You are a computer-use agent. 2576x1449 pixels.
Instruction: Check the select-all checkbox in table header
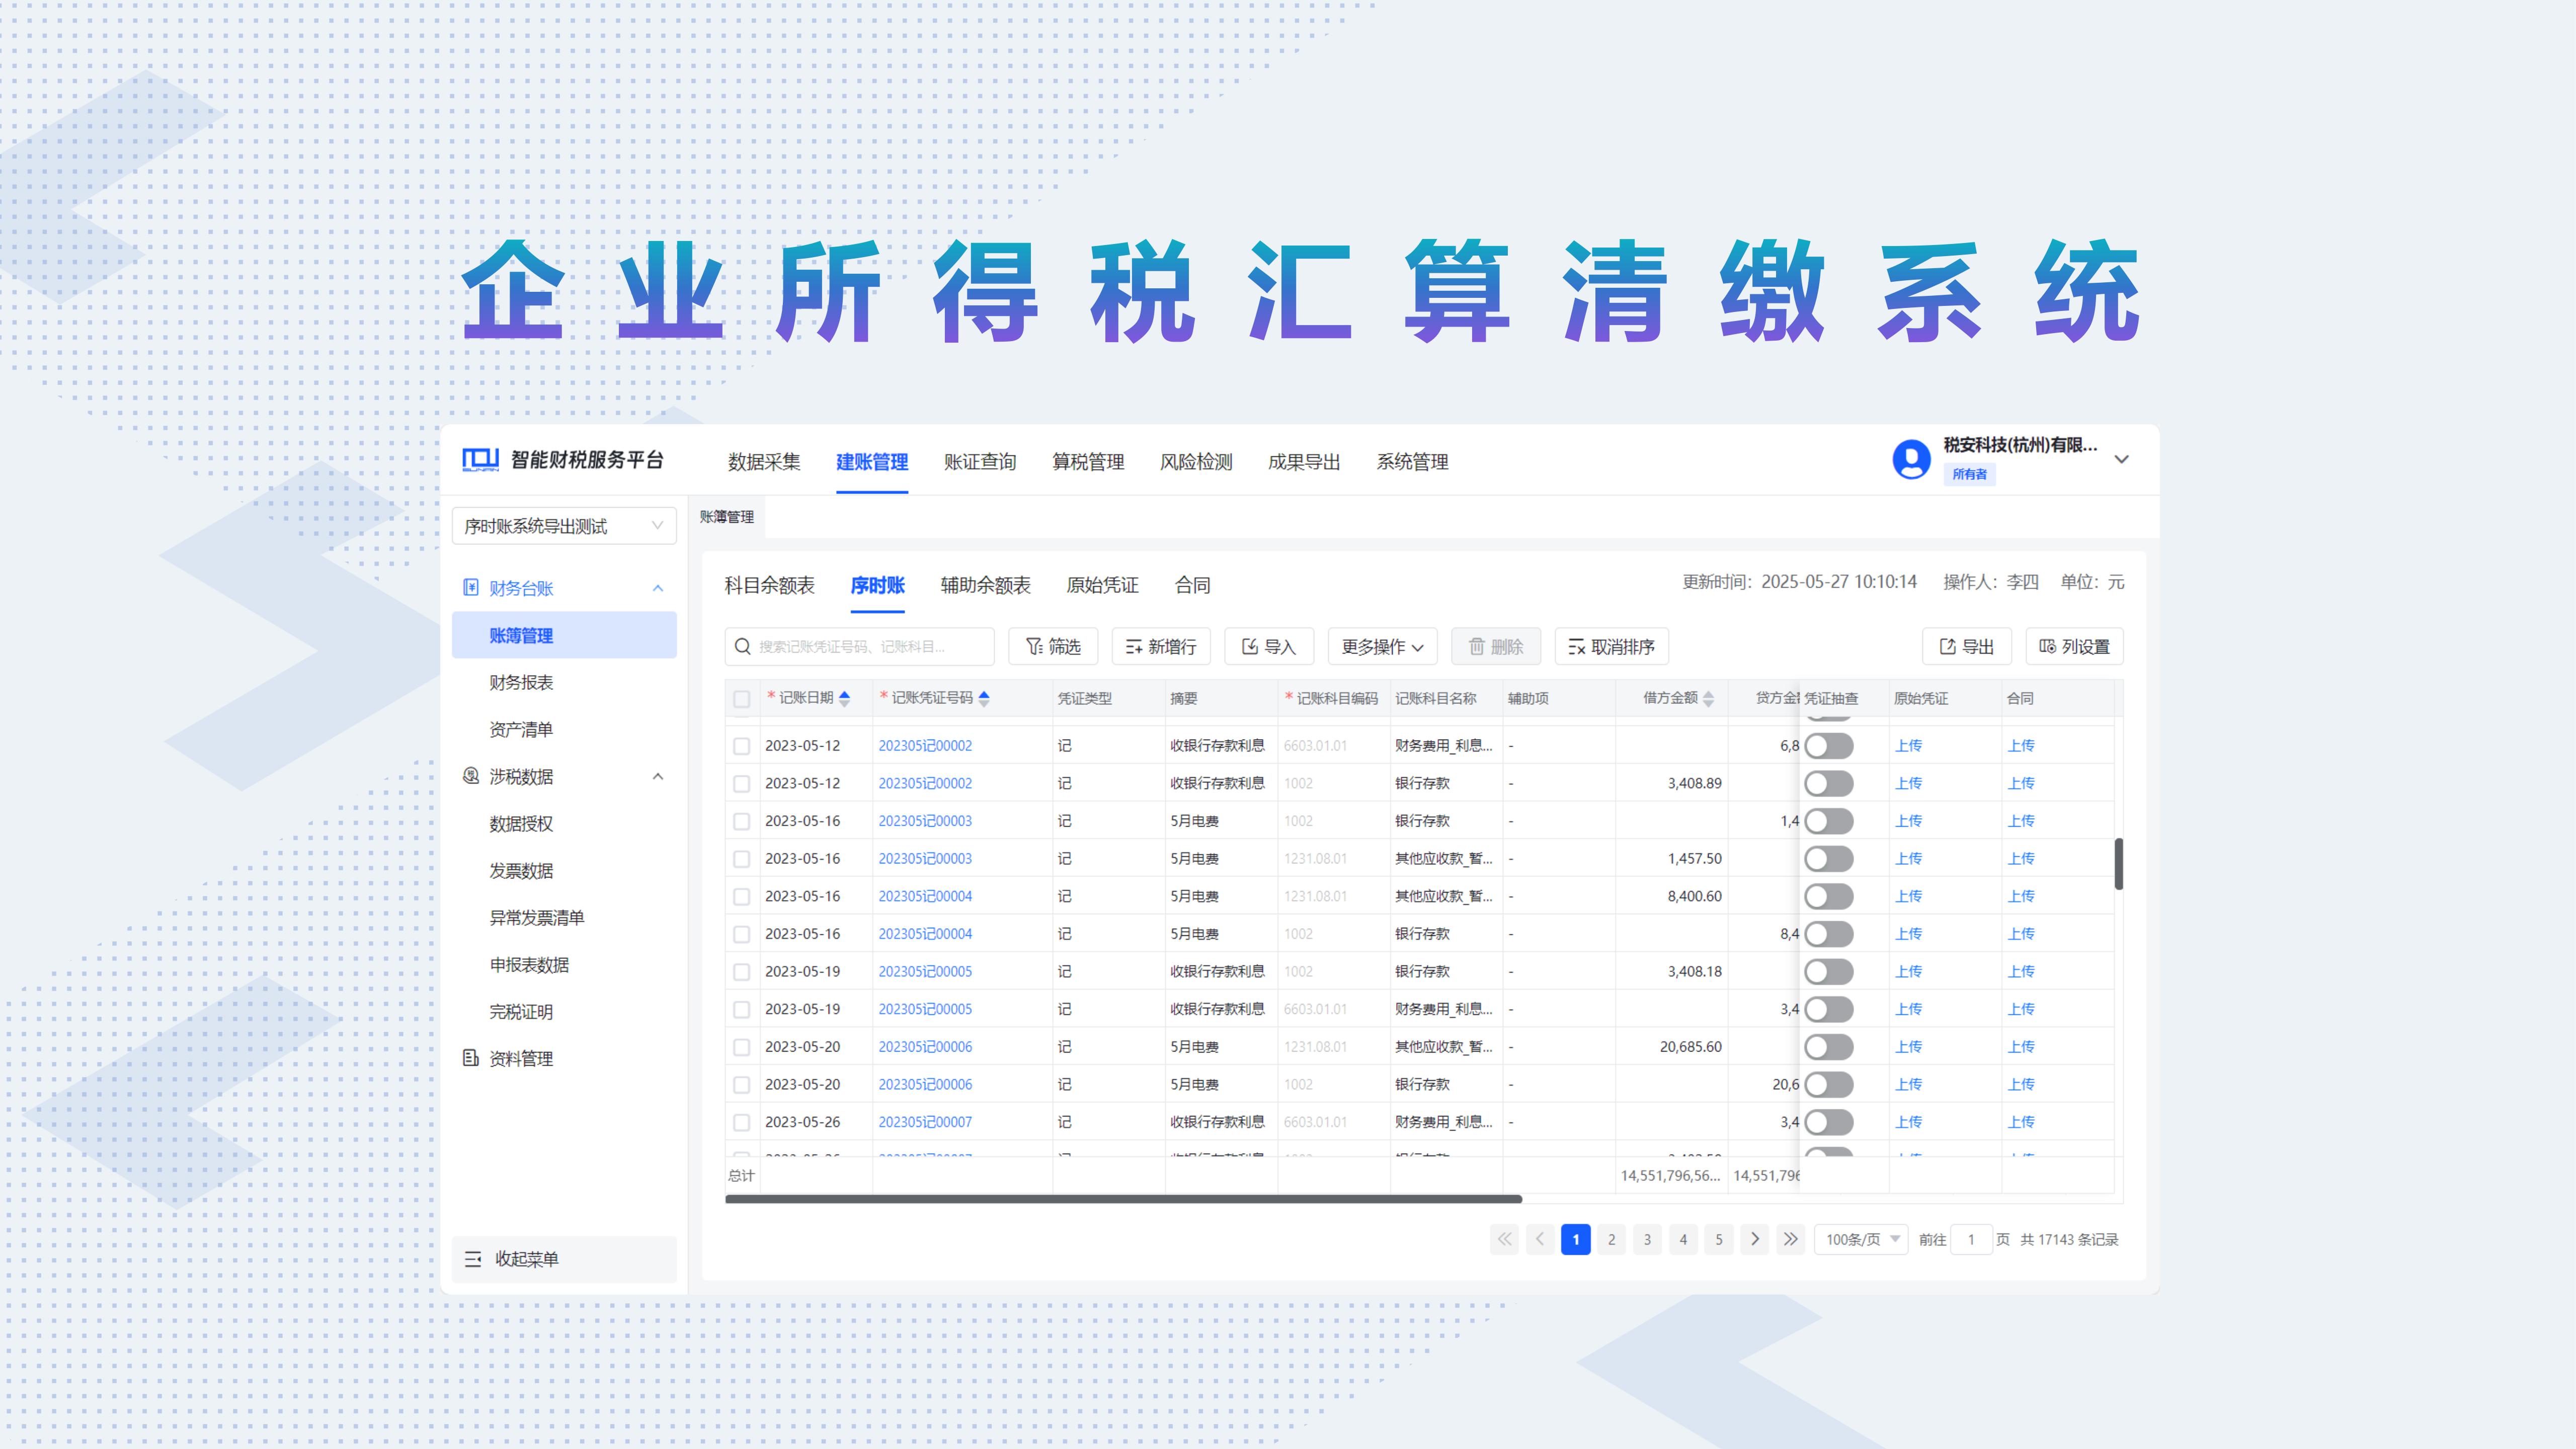[x=741, y=699]
